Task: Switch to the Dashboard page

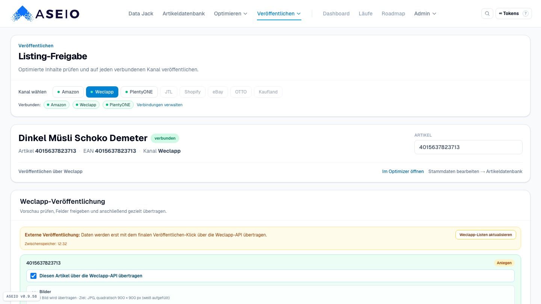Action: pos(336,14)
